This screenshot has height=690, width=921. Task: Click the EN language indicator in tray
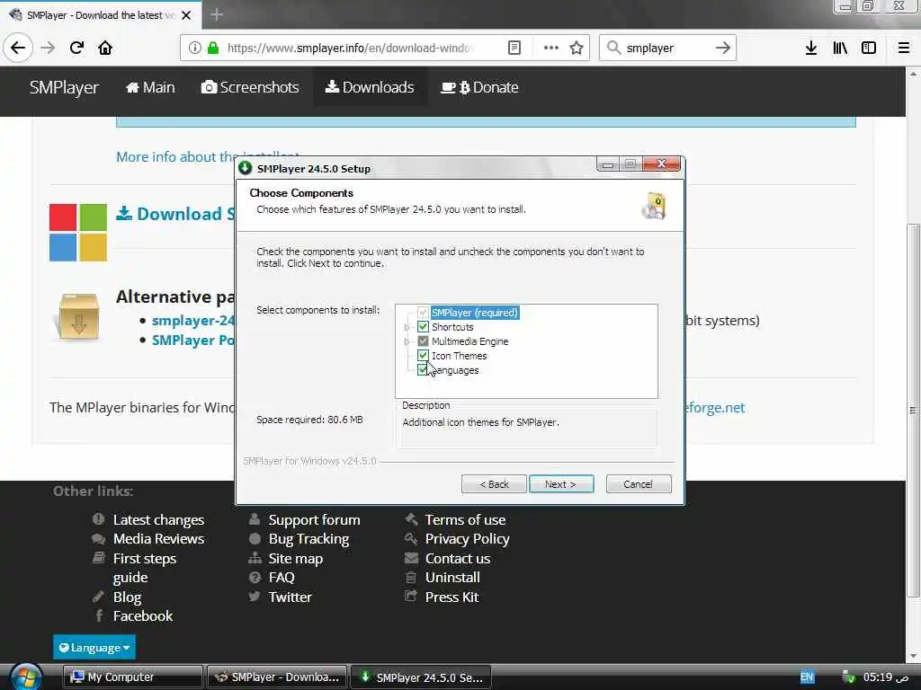coord(807,677)
